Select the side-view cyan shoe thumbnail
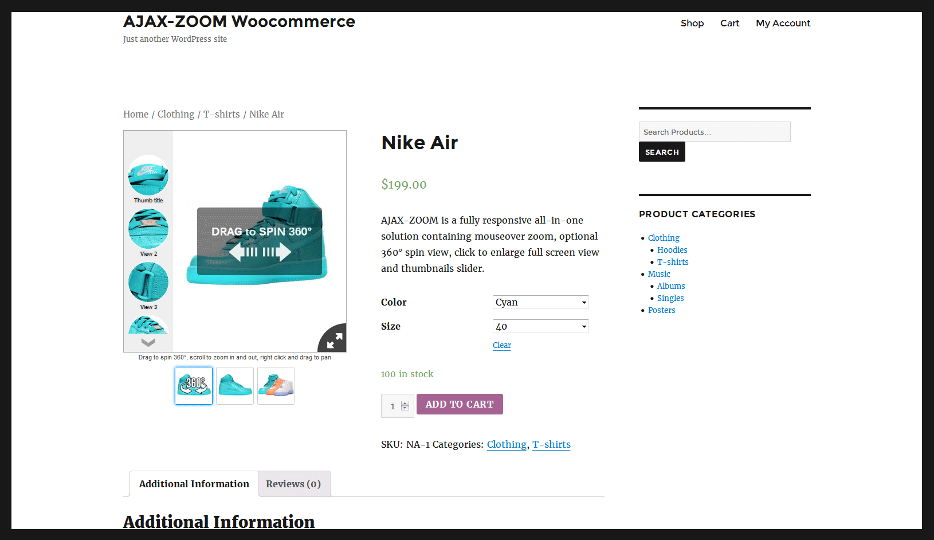This screenshot has width=934, height=540. coord(235,386)
